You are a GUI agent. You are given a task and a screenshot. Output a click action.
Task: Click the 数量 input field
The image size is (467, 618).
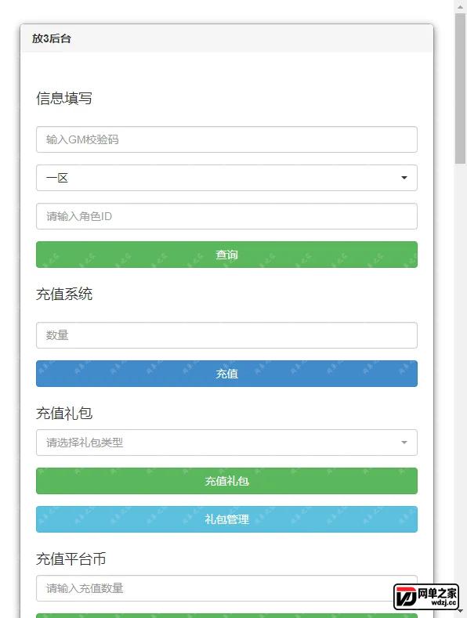[226, 335]
